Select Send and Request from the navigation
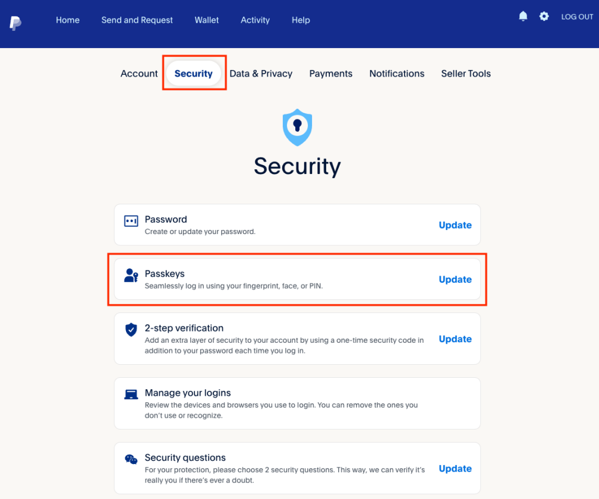Screen dimensions: 599x499 click(137, 20)
